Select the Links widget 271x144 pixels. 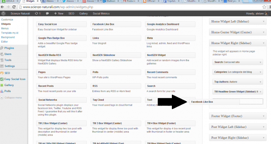(116, 38)
